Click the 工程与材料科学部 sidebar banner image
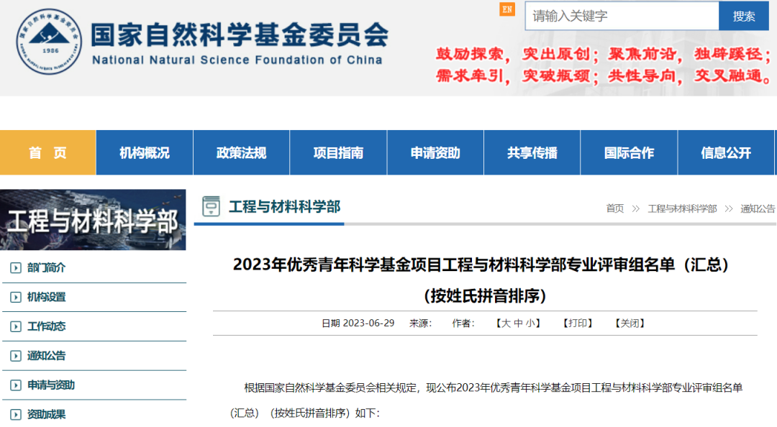This screenshot has width=777, height=427. click(x=93, y=220)
